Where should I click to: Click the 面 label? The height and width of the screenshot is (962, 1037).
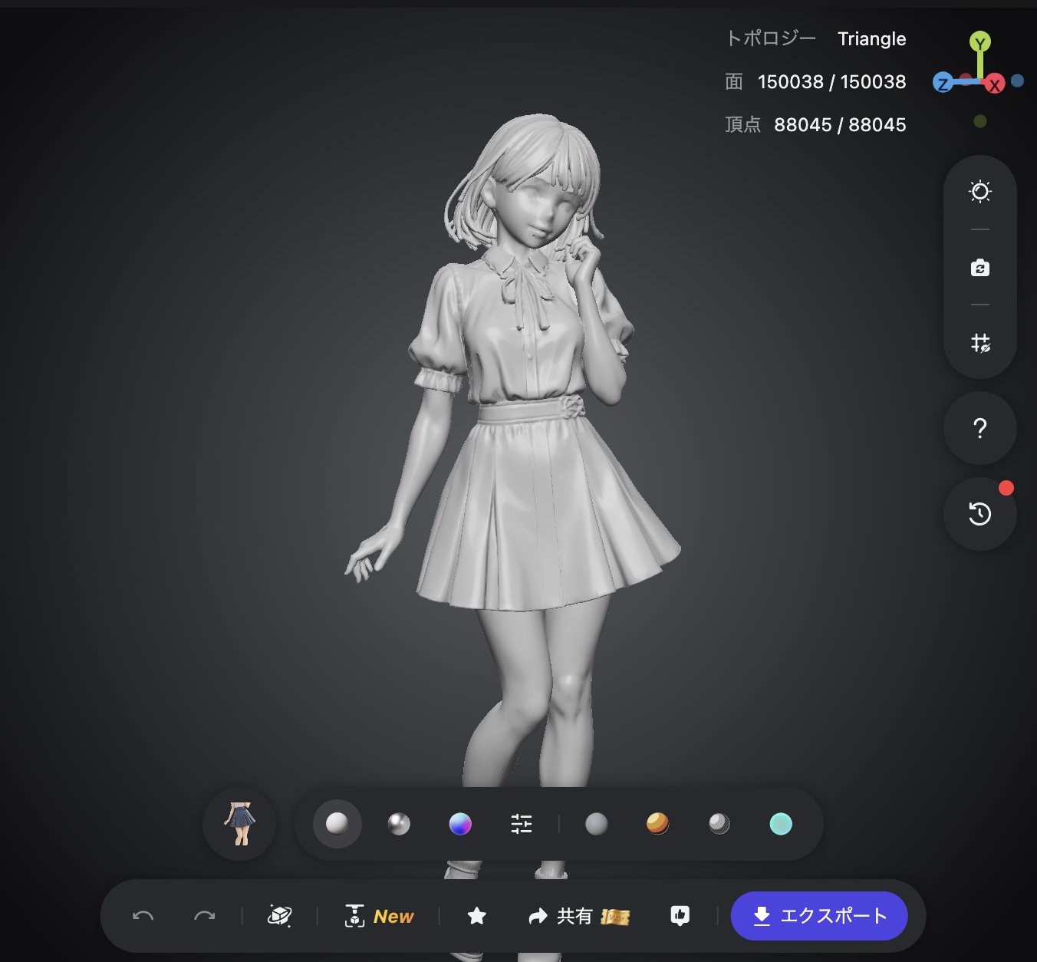pos(734,82)
